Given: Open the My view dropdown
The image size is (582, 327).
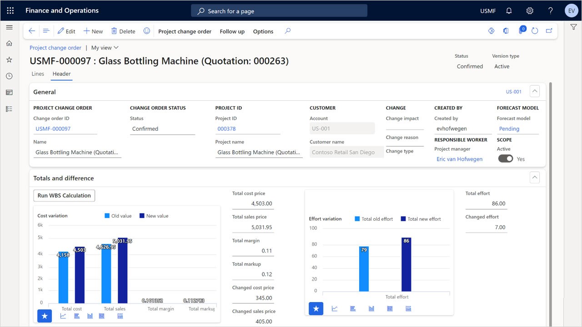Looking at the screenshot, I should [105, 48].
